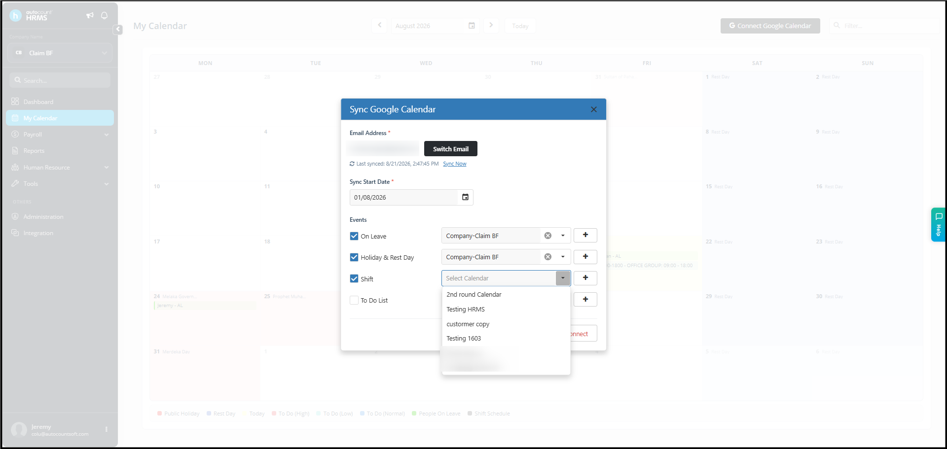Viewport: 947px width, 449px height.
Task: Select Testing HRMS option
Action: point(506,310)
